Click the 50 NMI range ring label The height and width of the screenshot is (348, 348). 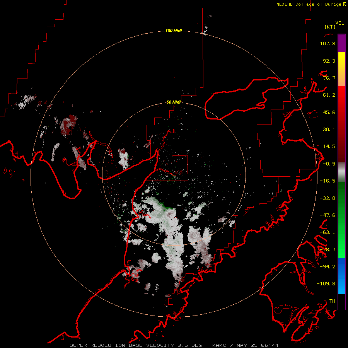(x=174, y=102)
